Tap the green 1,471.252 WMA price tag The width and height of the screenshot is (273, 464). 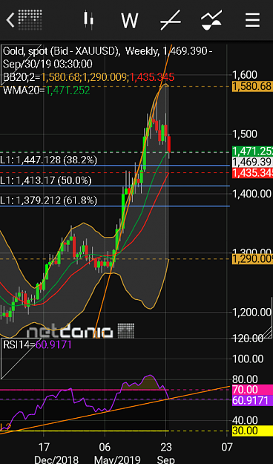point(252,151)
